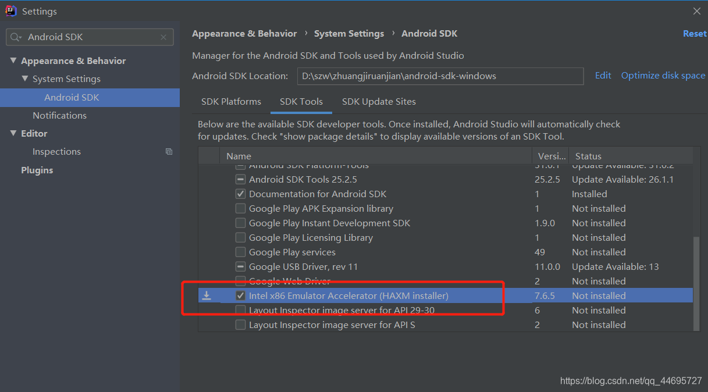
Task: Clear the Android SDK search text
Action: click(163, 37)
